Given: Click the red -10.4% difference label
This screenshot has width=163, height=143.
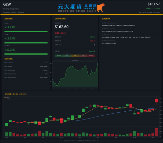Looking at the screenshot, I should pyautogui.click(x=60, y=33).
